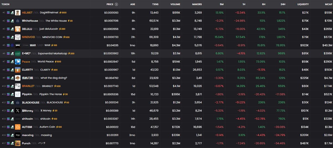Sort by the TOKEN column header
This screenshot has height=148, width=333.
tap(6, 4)
